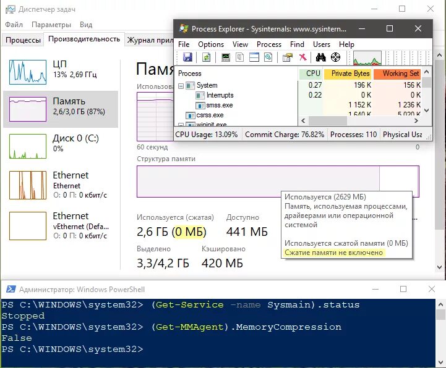Click the System process icon in tree
446x368 pixels.
pos(190,85)
